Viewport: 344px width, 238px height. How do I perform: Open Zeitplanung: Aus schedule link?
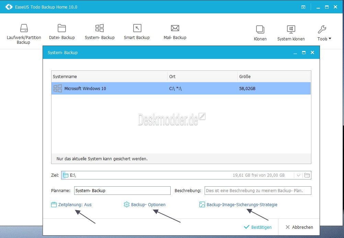(x=75, y=205)
